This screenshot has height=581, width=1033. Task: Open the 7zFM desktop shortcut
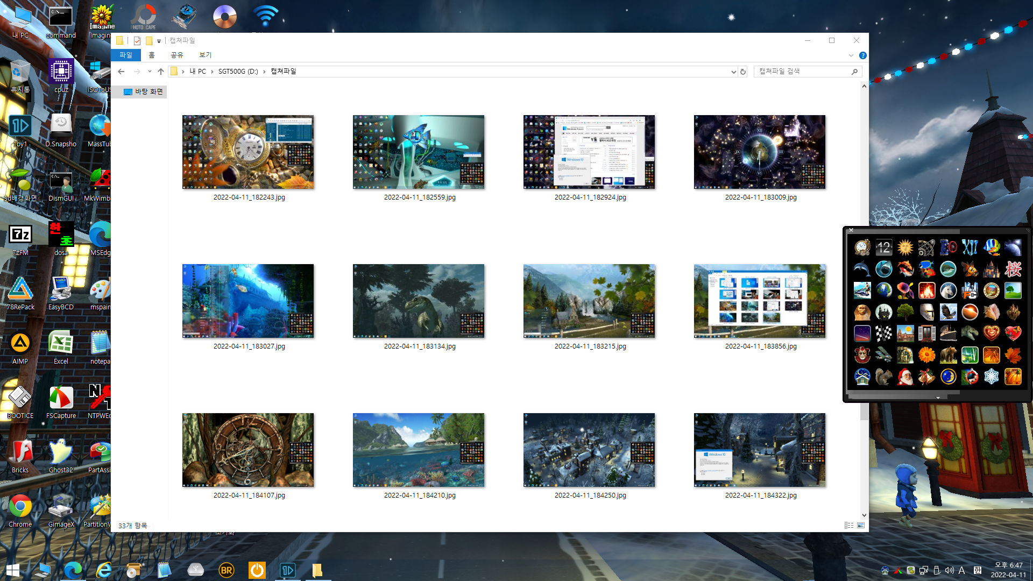pos(20,239)
